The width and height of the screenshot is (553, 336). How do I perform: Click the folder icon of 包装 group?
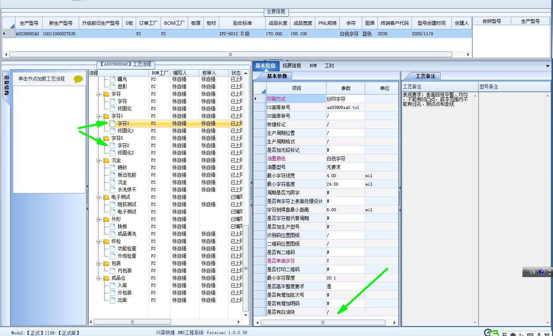[x=106, y=264]
